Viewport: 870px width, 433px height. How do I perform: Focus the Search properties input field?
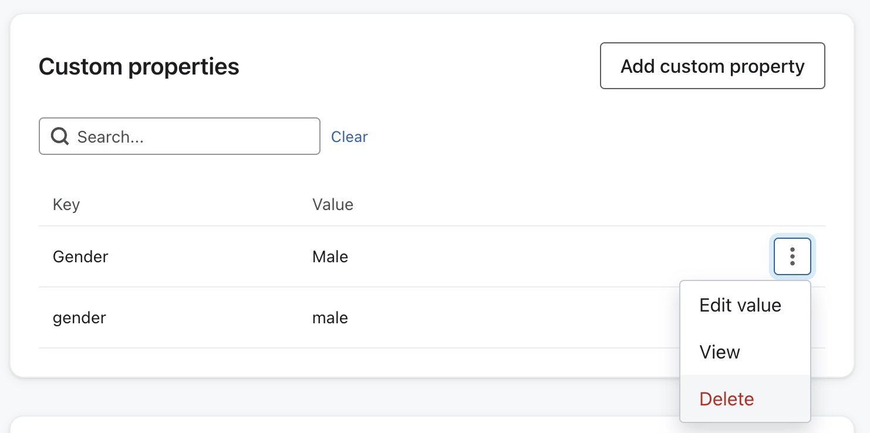pos(194,137)
